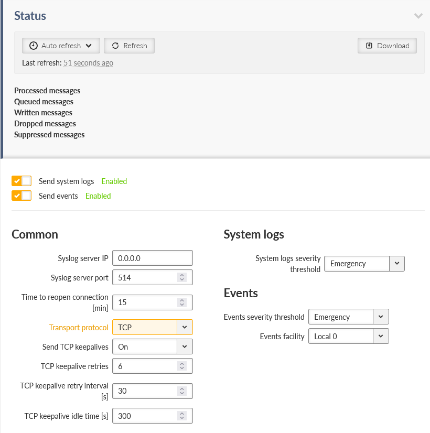Click the Time to reopen connection field
Screen dimensions: 430x433
click(153, 302)
